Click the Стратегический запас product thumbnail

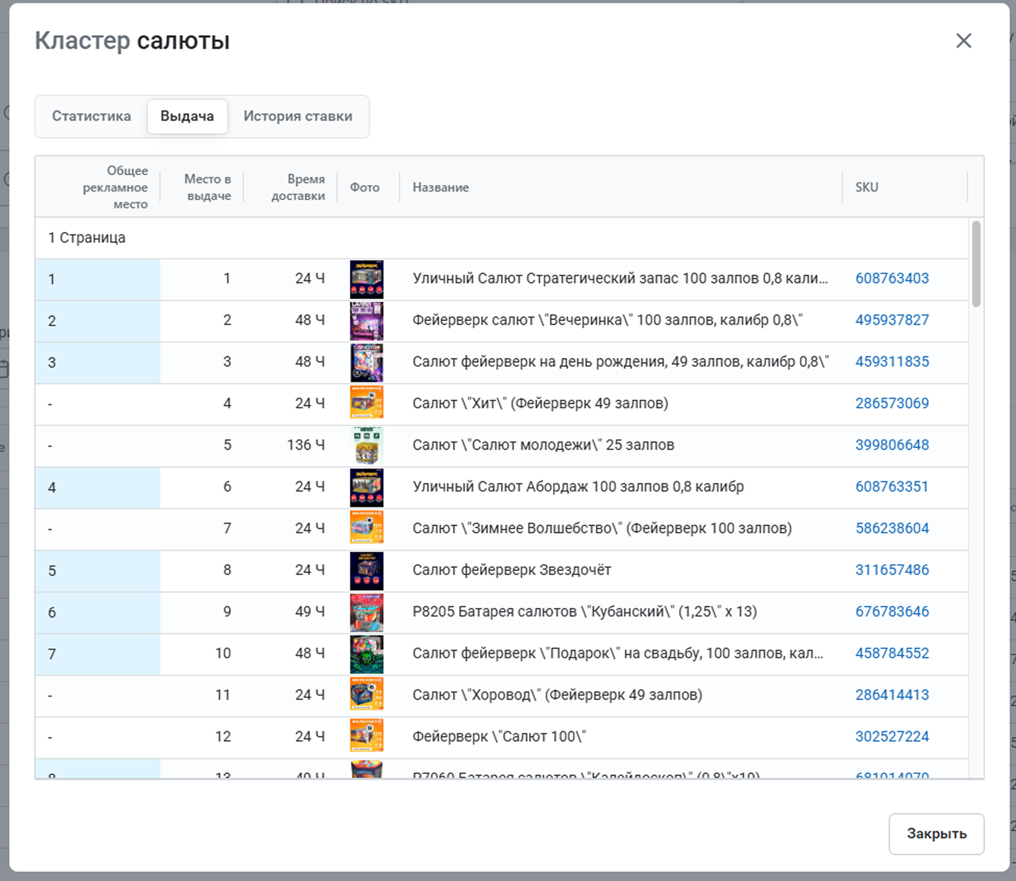tap(366, 280)
